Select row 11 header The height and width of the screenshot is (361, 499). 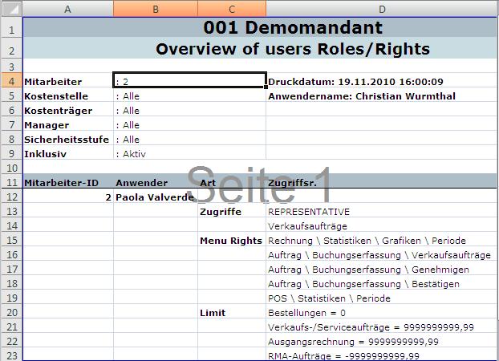tap(12, 182)
